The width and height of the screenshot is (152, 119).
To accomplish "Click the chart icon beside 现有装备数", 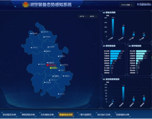I will tap(104, 46).
